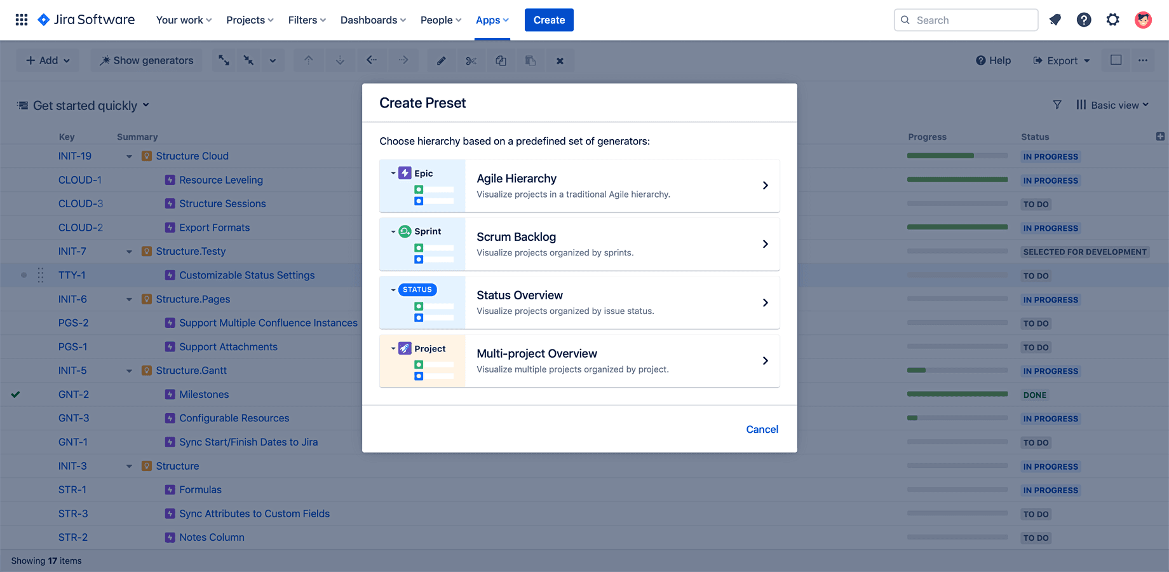Screen dimensions: 1169x572
Task: Open the People menu
Action: pyautogui.click(x=441, y=20)
